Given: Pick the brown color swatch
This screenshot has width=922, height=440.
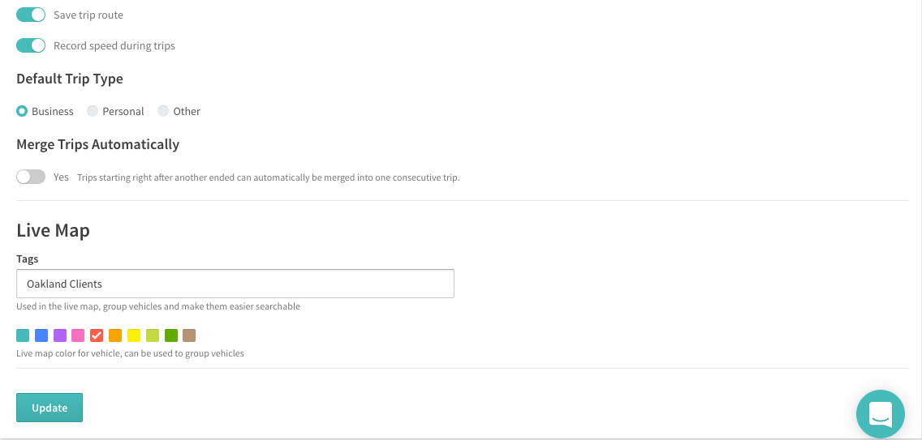Looking at the screenshot, I should [189, 335].
